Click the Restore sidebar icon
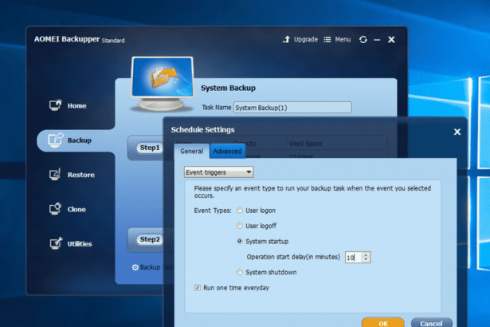This screenshot has height=327, width=490. 55,175
